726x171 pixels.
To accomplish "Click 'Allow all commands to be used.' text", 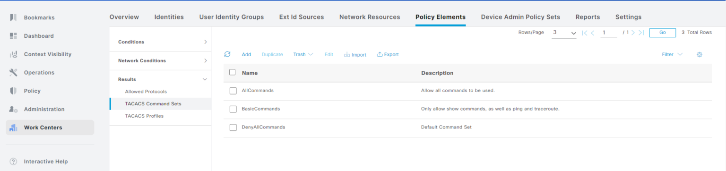I will (x=458, y=90).
